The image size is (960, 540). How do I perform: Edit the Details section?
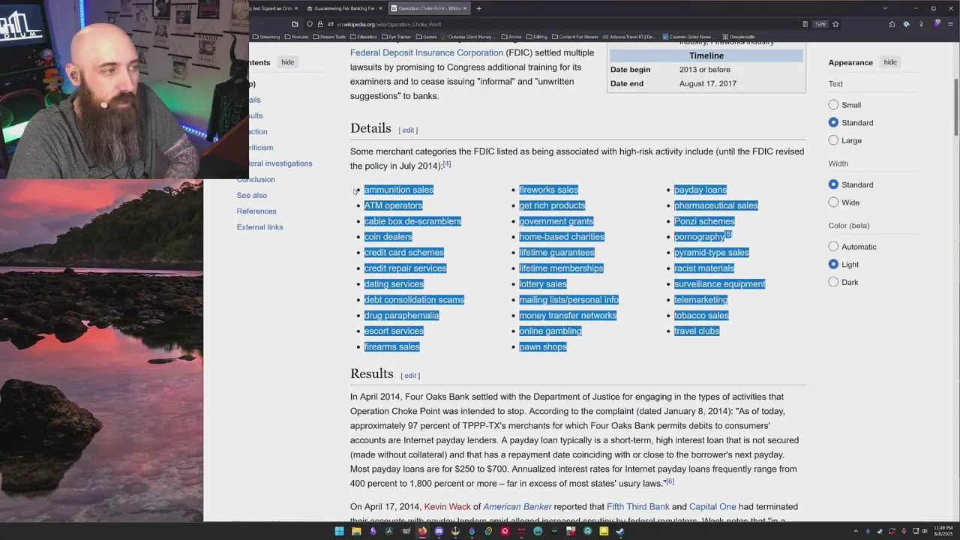click(x=408, y=130)
